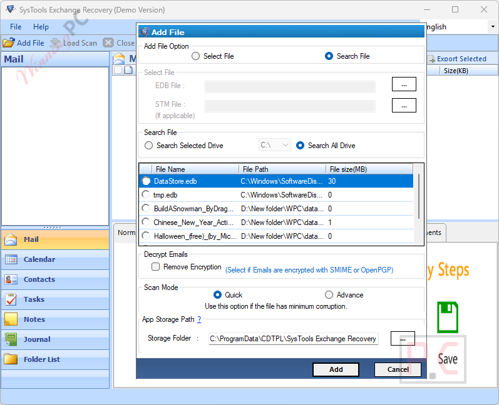Enable the Remove Encryption checkbox
This screenshot has height=405, width=499.
point(155,266)
